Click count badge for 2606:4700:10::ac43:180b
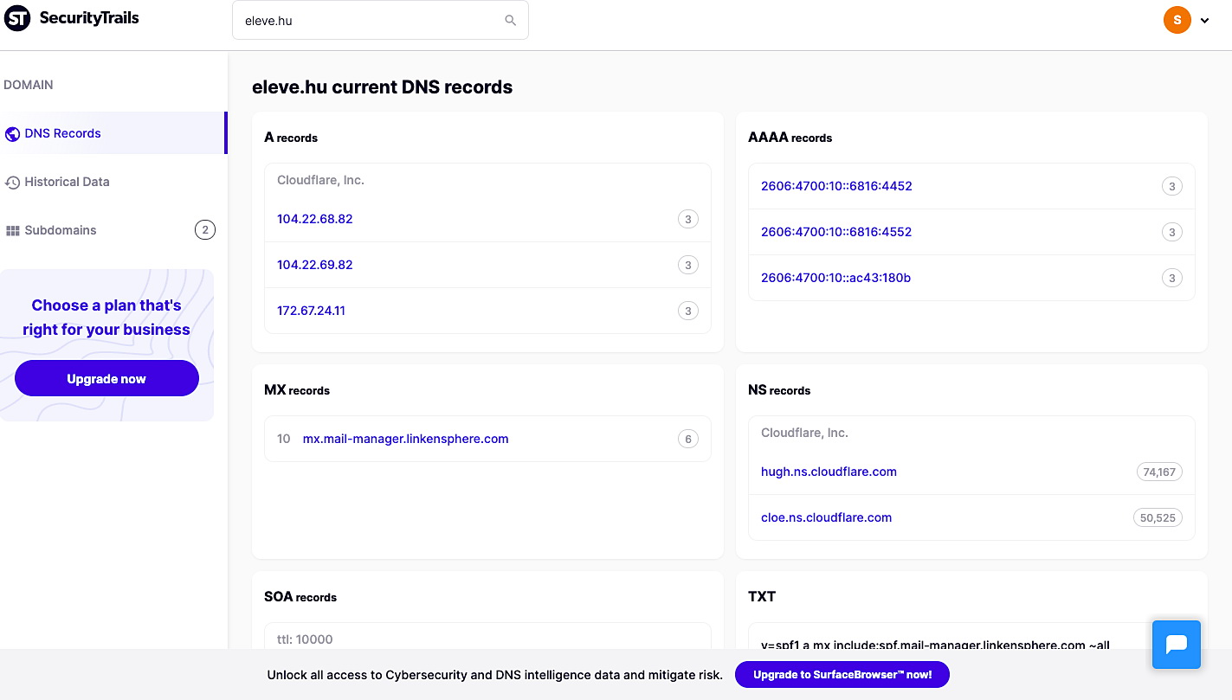Viewport: 1232px width, 700px height. (x=1172, y=278)
